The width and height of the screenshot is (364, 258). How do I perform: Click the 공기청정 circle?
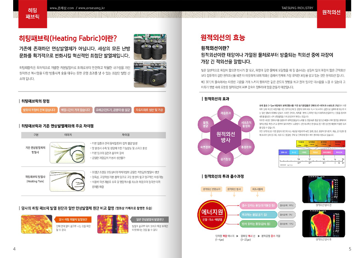(x=226, y=159)
